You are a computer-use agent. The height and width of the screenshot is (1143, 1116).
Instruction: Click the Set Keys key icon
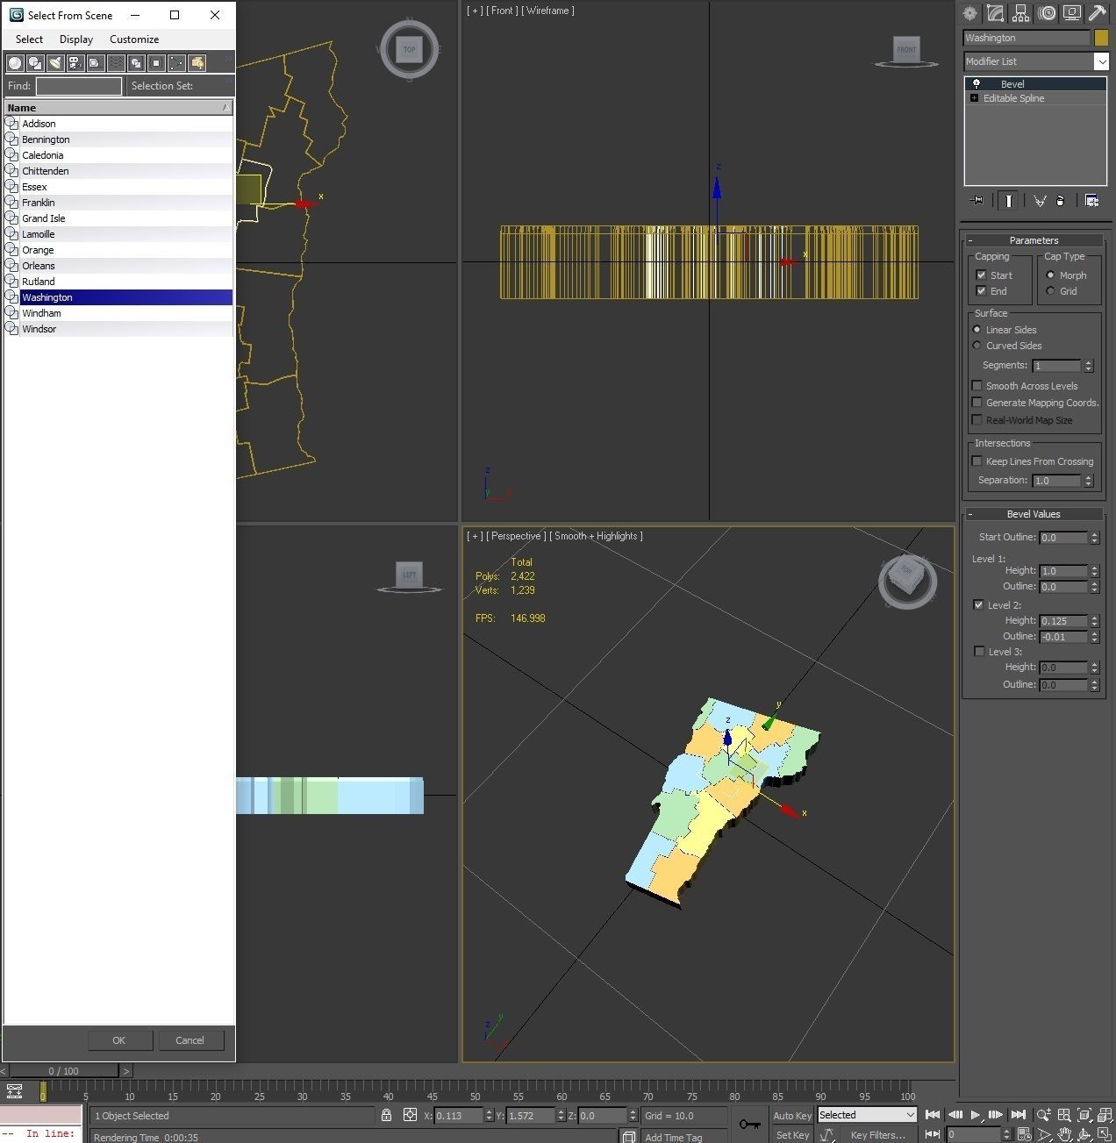[749, 1124]
